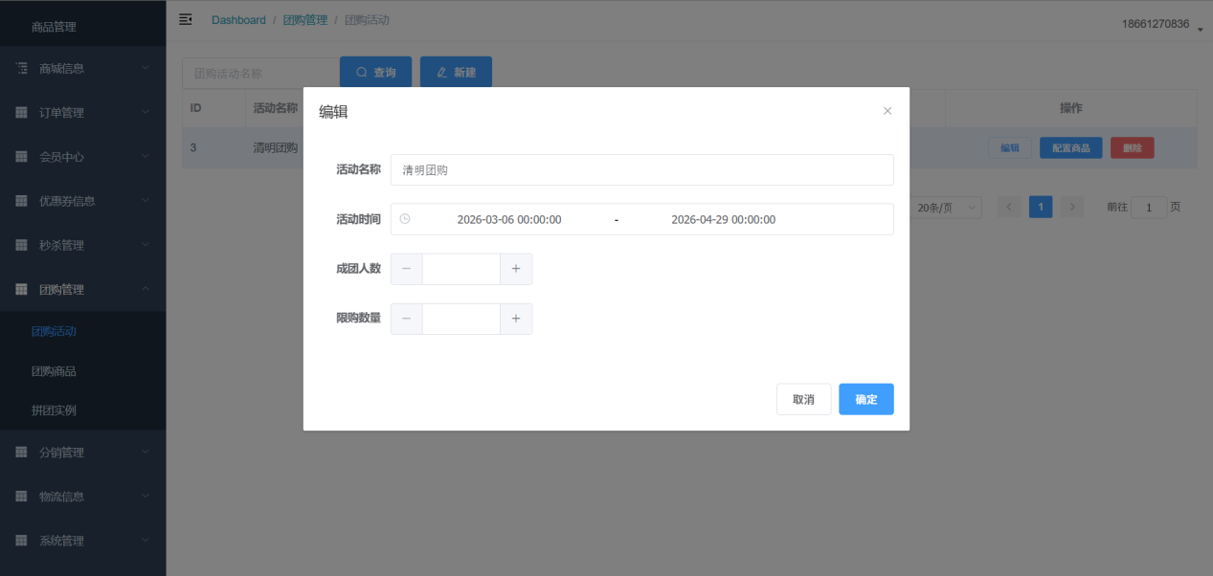Click the 确定 confirm button
Image resolution: width=1213 pixels, height=576 pixels.
pyautogui.click(x=865, y=399)
